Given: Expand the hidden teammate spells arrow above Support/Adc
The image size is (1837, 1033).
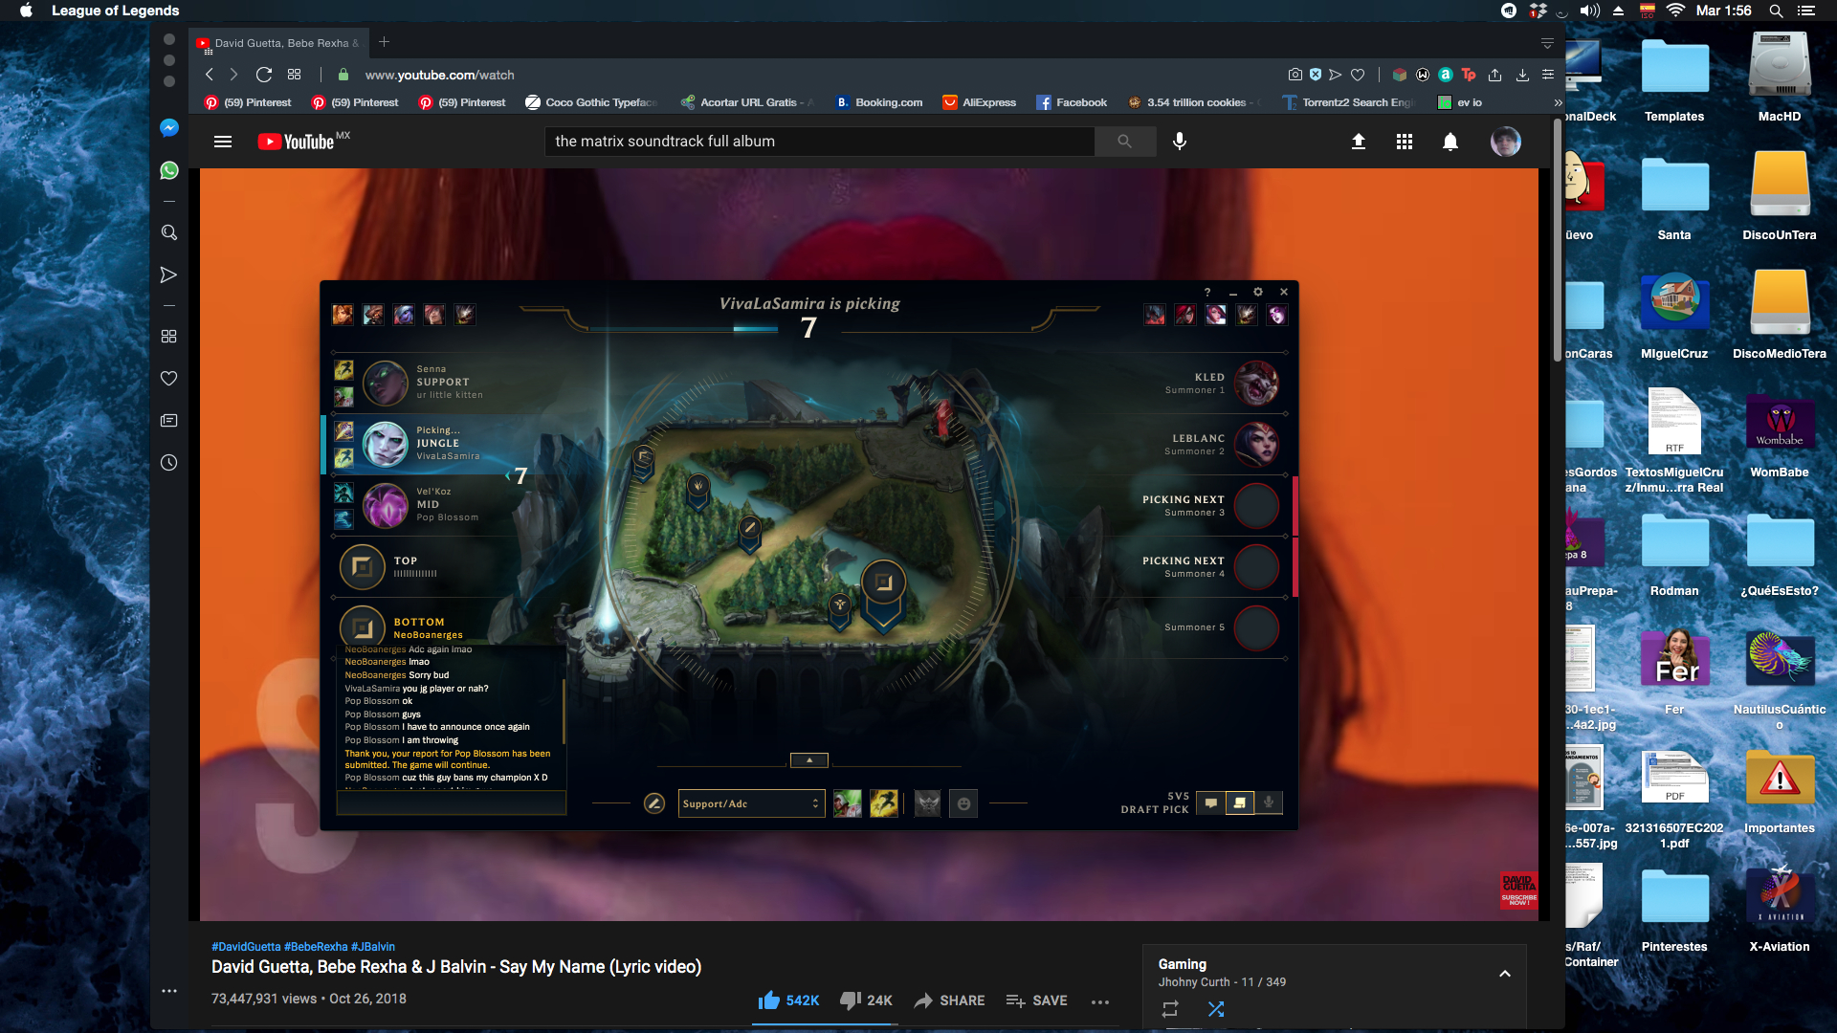Looking at the screenshot, I should tap(808, 759).
